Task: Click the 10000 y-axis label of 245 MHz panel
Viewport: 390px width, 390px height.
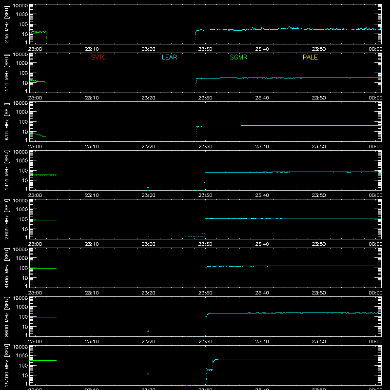Action: pos(20,6)
